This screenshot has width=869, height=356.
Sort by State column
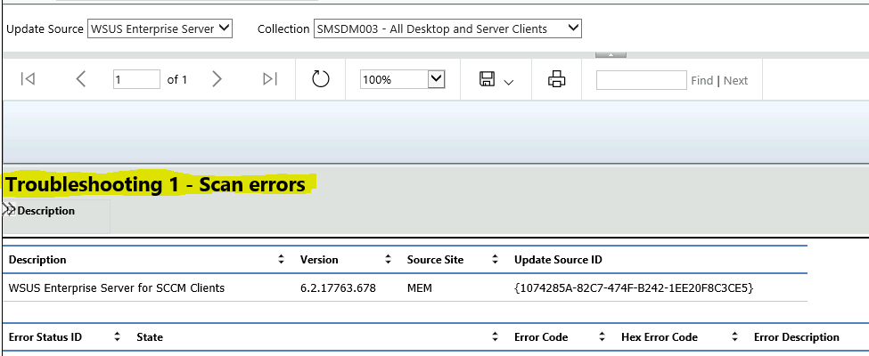(495, 337)
